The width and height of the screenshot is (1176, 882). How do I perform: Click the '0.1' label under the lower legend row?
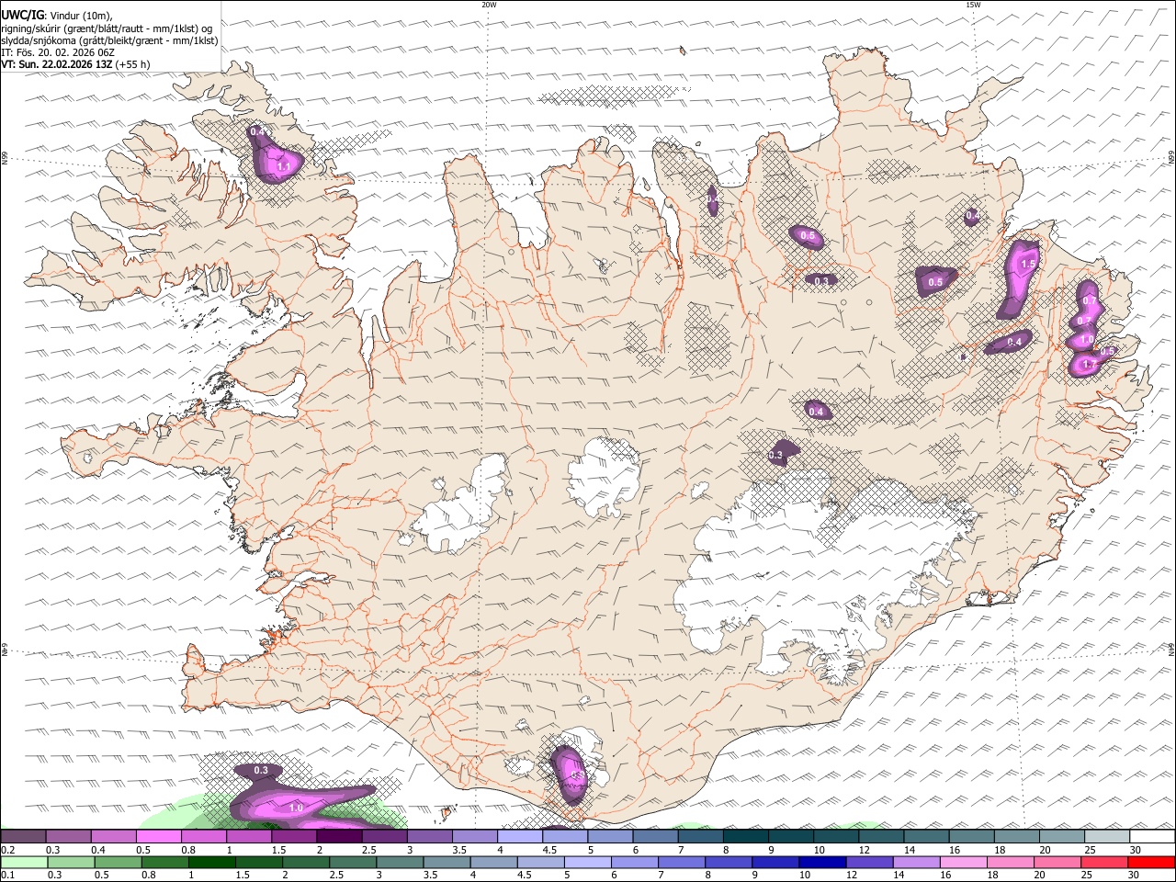coord(8,875)
